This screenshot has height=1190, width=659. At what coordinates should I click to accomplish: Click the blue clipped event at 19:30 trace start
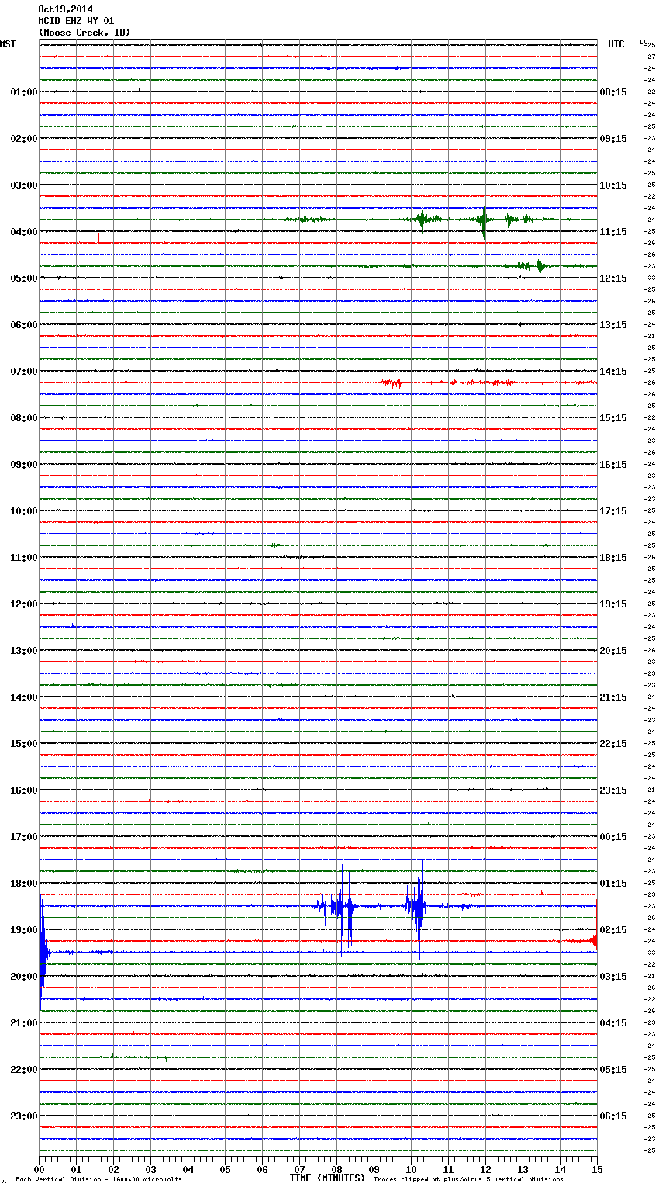pos(43,953)
